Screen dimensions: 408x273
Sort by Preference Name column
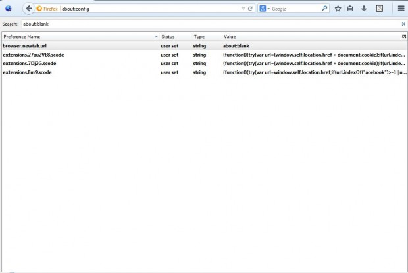[x=81, y=37]
